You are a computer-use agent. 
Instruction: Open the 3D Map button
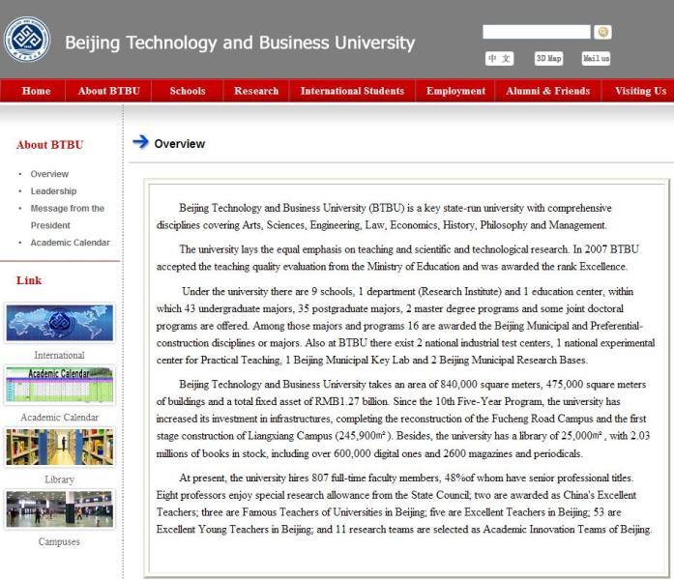(x=548, y=58)
